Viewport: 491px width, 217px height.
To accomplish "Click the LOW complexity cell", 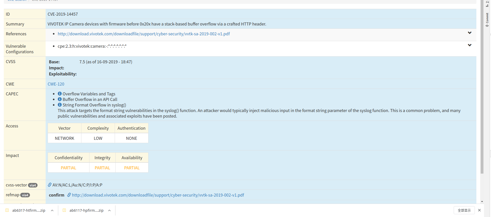I will click(98, 138).
